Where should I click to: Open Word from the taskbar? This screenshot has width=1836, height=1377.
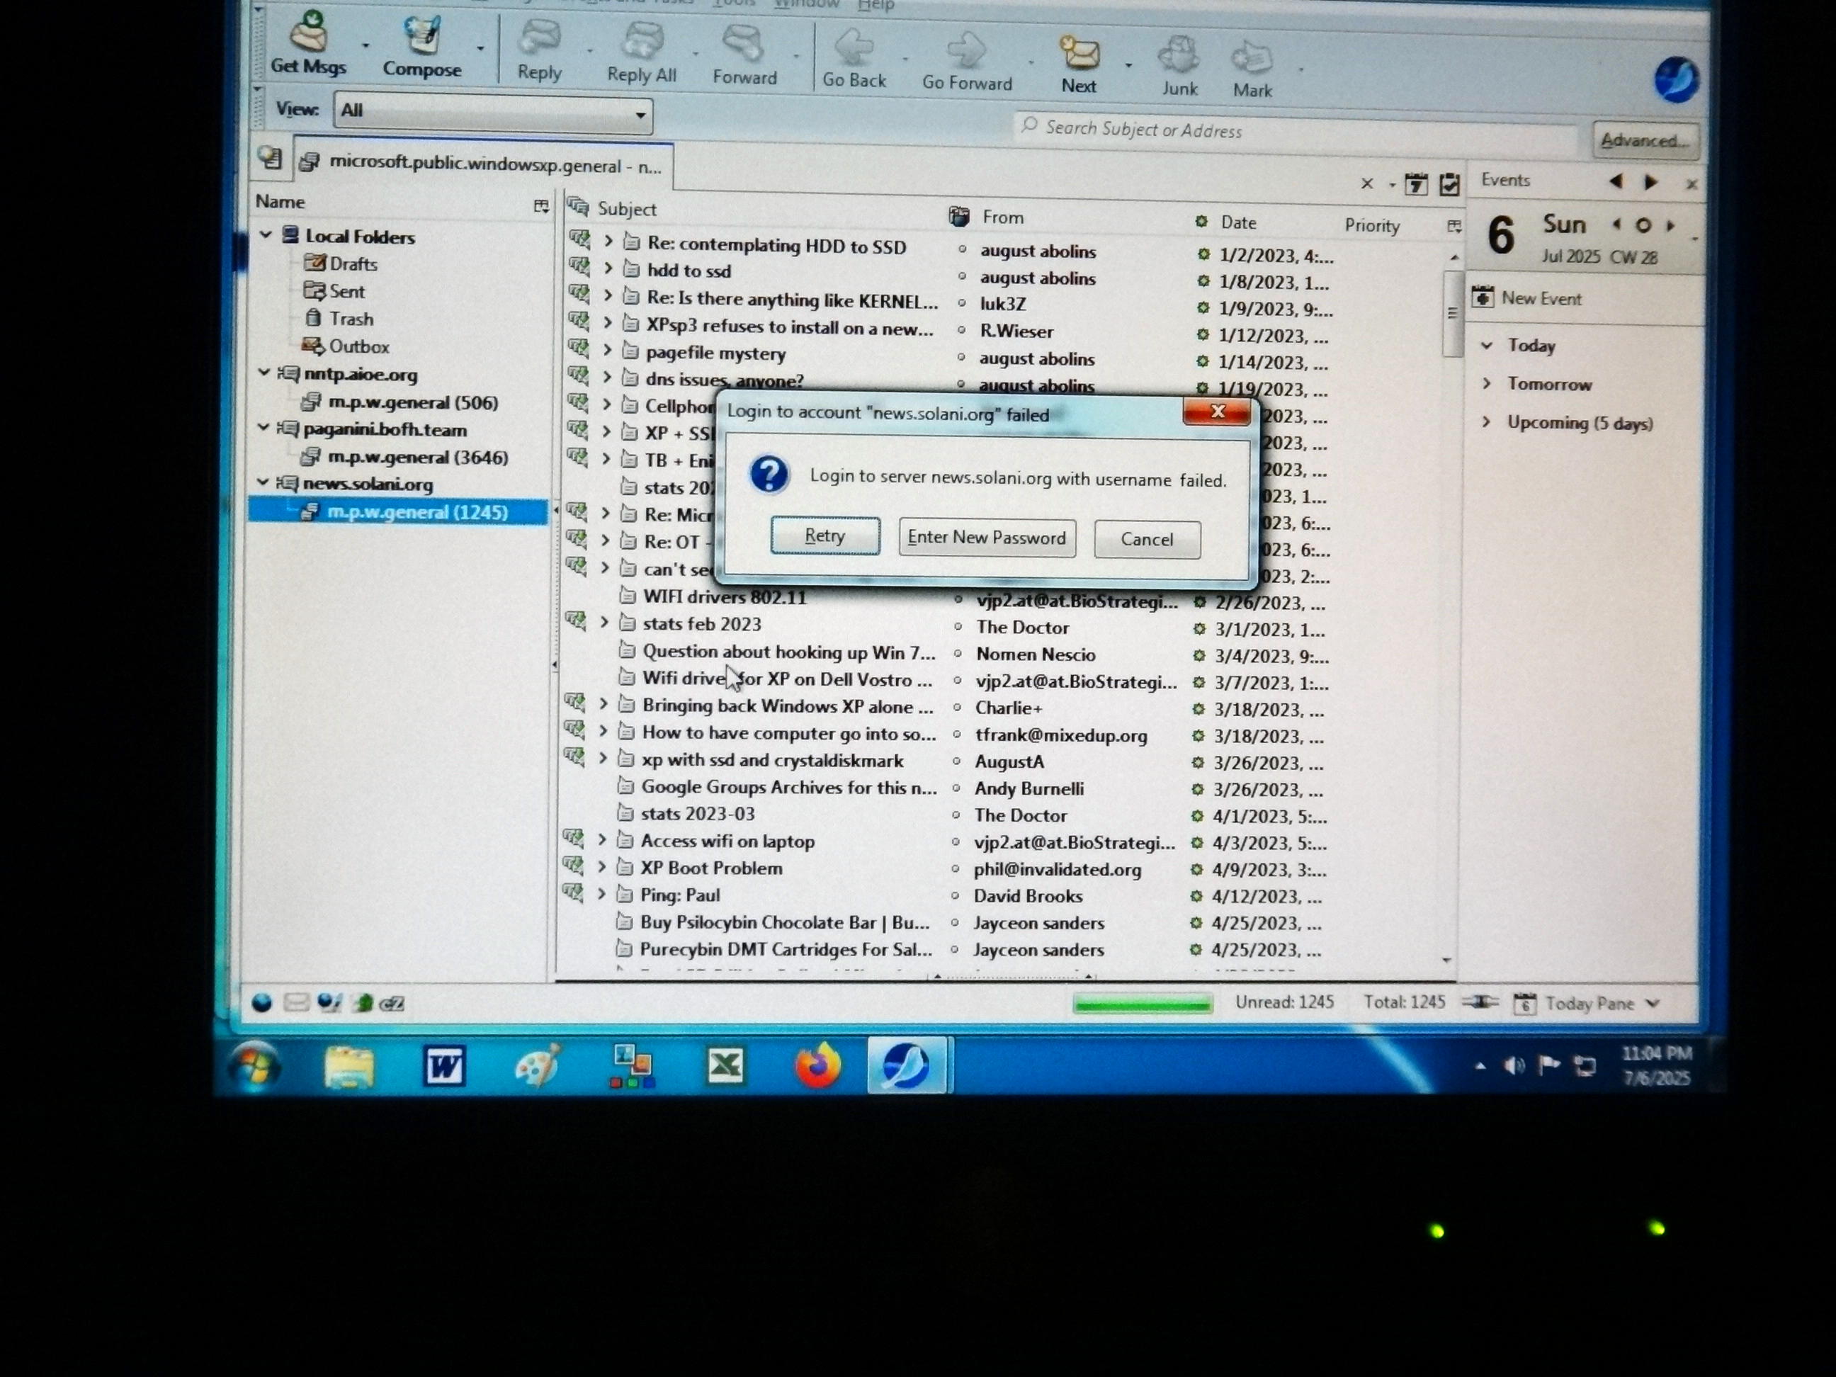(444, 1066)
